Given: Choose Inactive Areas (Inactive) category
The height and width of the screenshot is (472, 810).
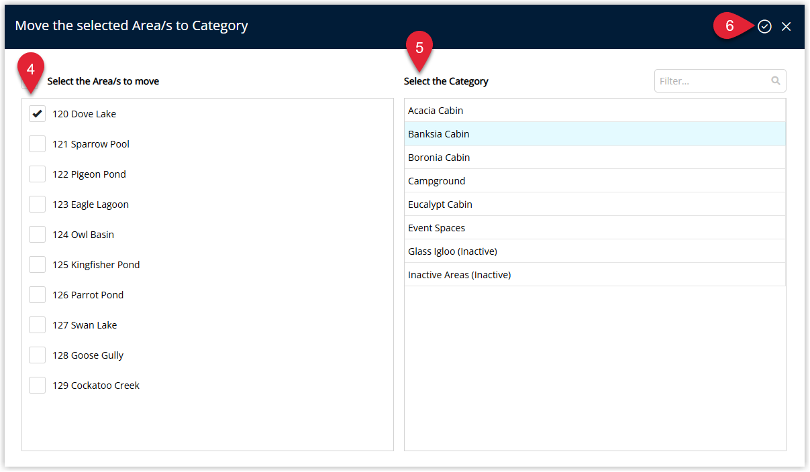Looking at the screenshot, I should click(595, 275).
